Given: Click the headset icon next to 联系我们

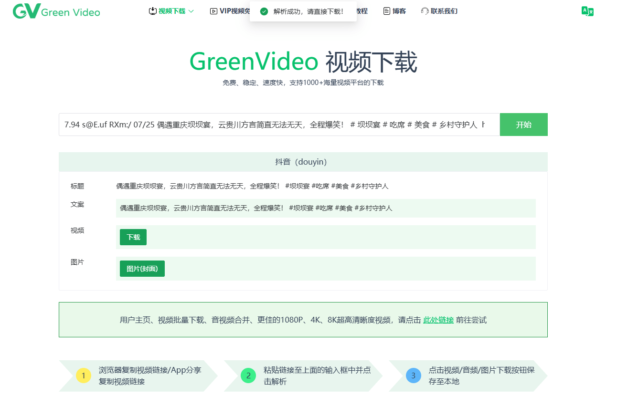Looking at the screenshot, I should click(424, 11).
